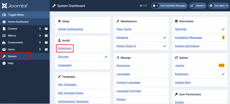Open the Menus dashboard grid icon
This screenshot has width=230, height=104.
(x=46, y=36)
